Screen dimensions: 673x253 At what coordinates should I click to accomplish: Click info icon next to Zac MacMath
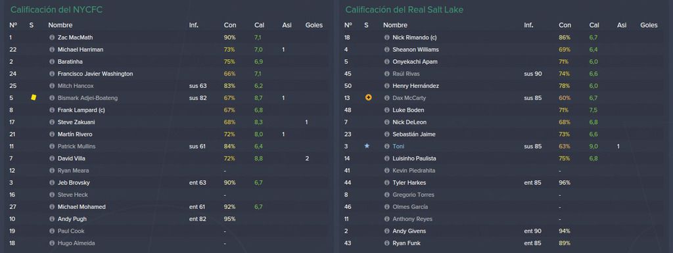point(53,37)
